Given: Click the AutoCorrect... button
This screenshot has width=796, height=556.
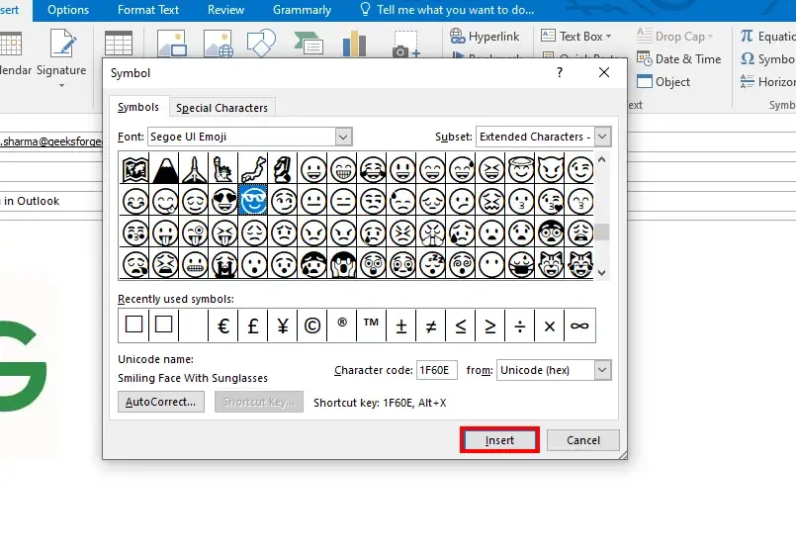Looking at the screenshot, I should point(161,402).
